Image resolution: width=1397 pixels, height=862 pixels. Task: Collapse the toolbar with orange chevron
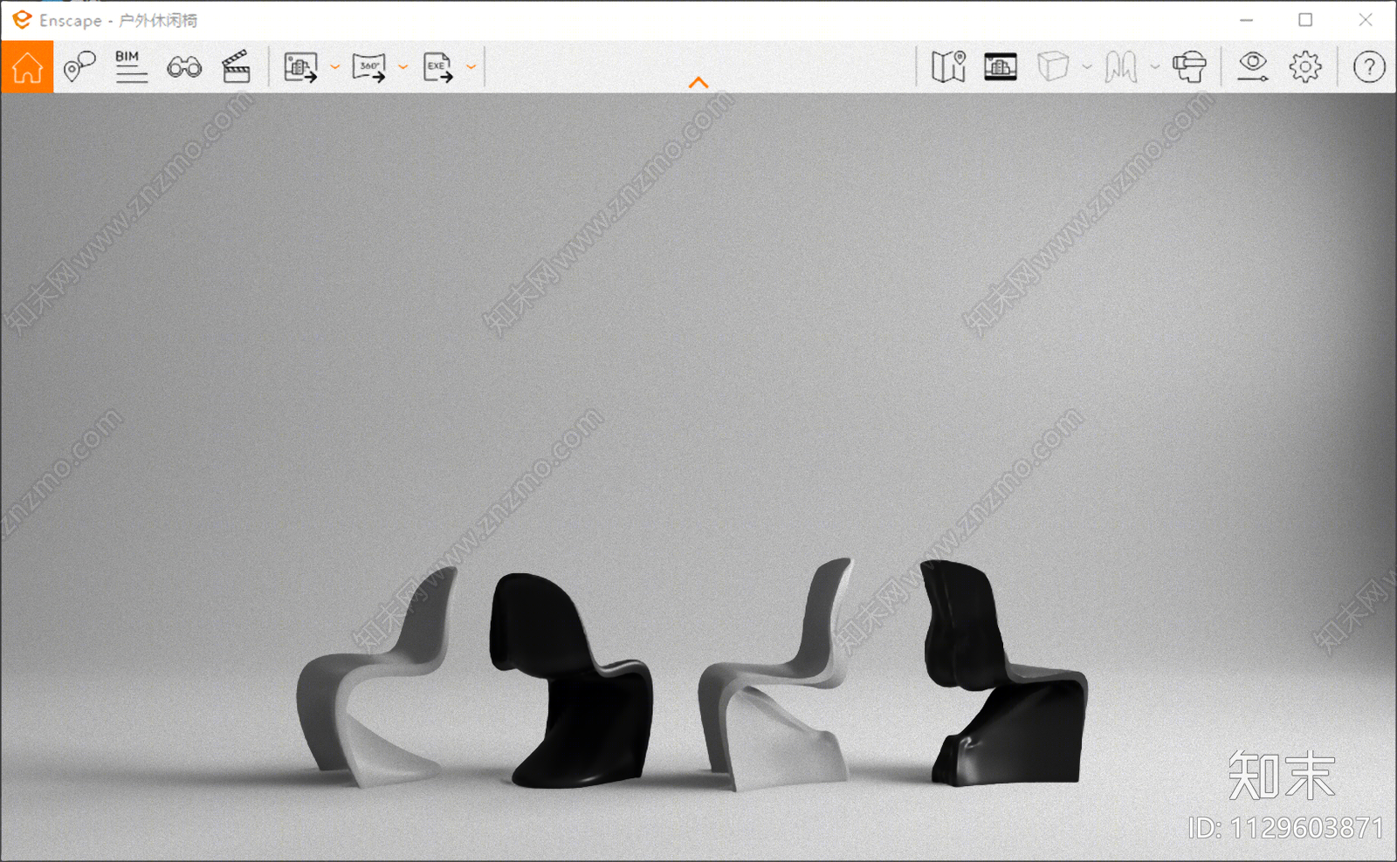(x=698, y=83)
